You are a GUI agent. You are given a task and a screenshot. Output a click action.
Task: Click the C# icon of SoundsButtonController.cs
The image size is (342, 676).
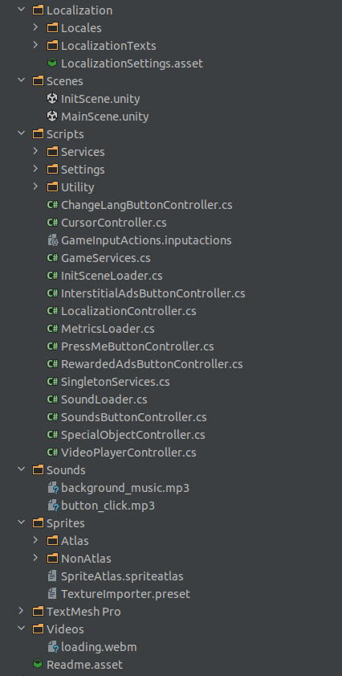tap(52, 417)
